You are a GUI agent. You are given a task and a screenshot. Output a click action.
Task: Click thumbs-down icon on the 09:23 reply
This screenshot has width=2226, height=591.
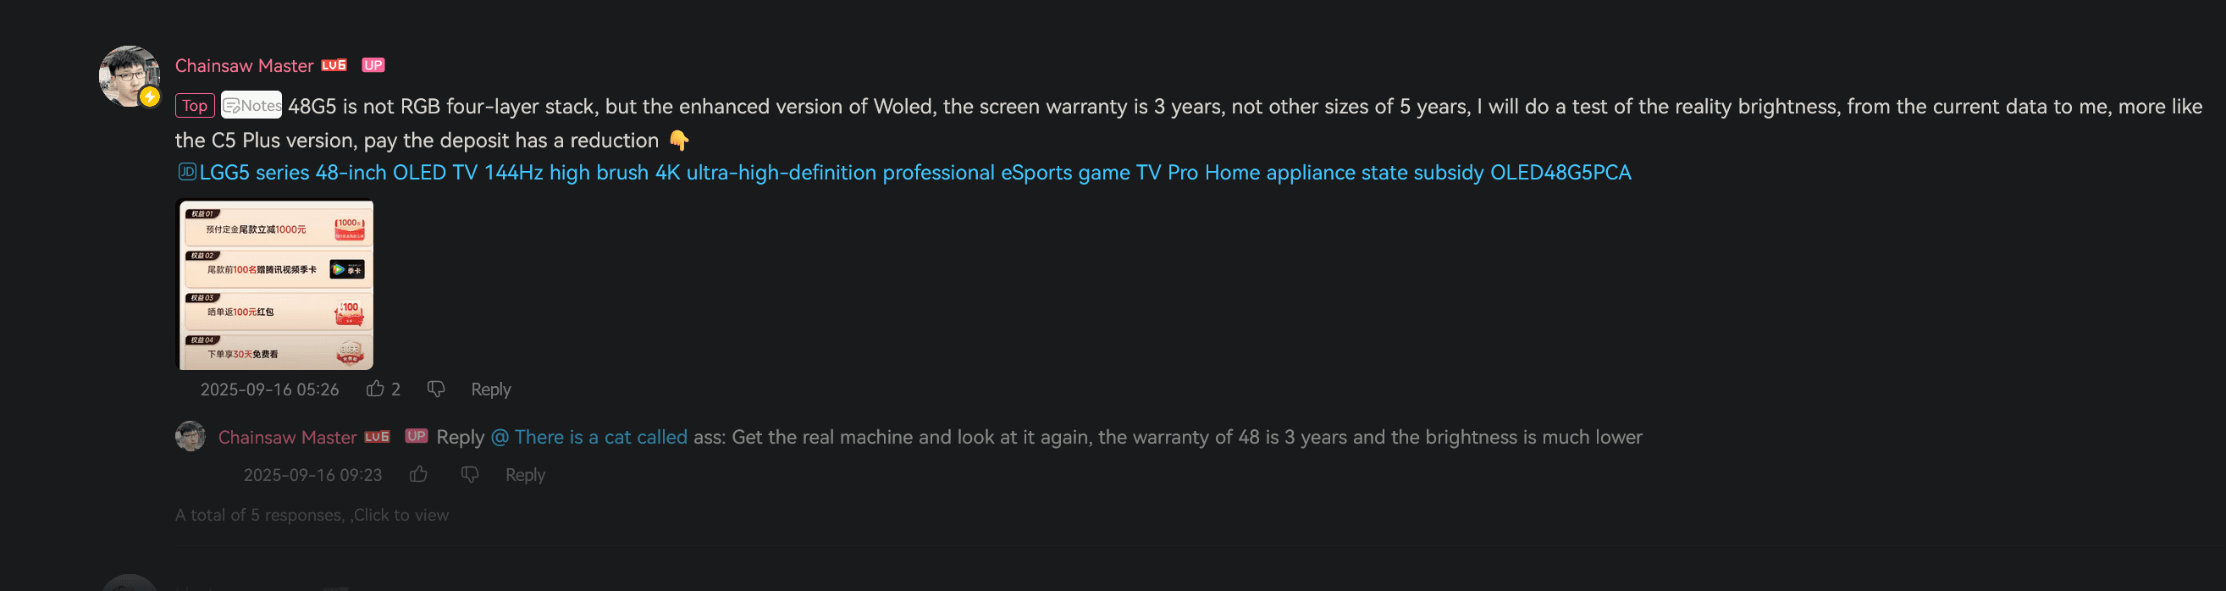pos(470,474)
